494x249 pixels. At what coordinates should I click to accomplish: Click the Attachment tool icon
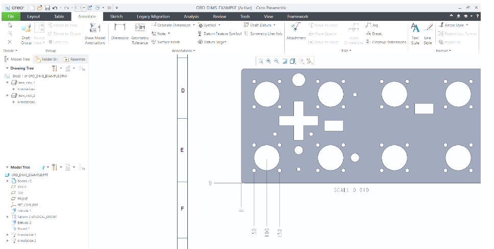click(x=296, y=31)
